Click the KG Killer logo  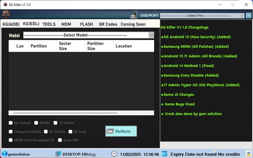tap(6, 14)
